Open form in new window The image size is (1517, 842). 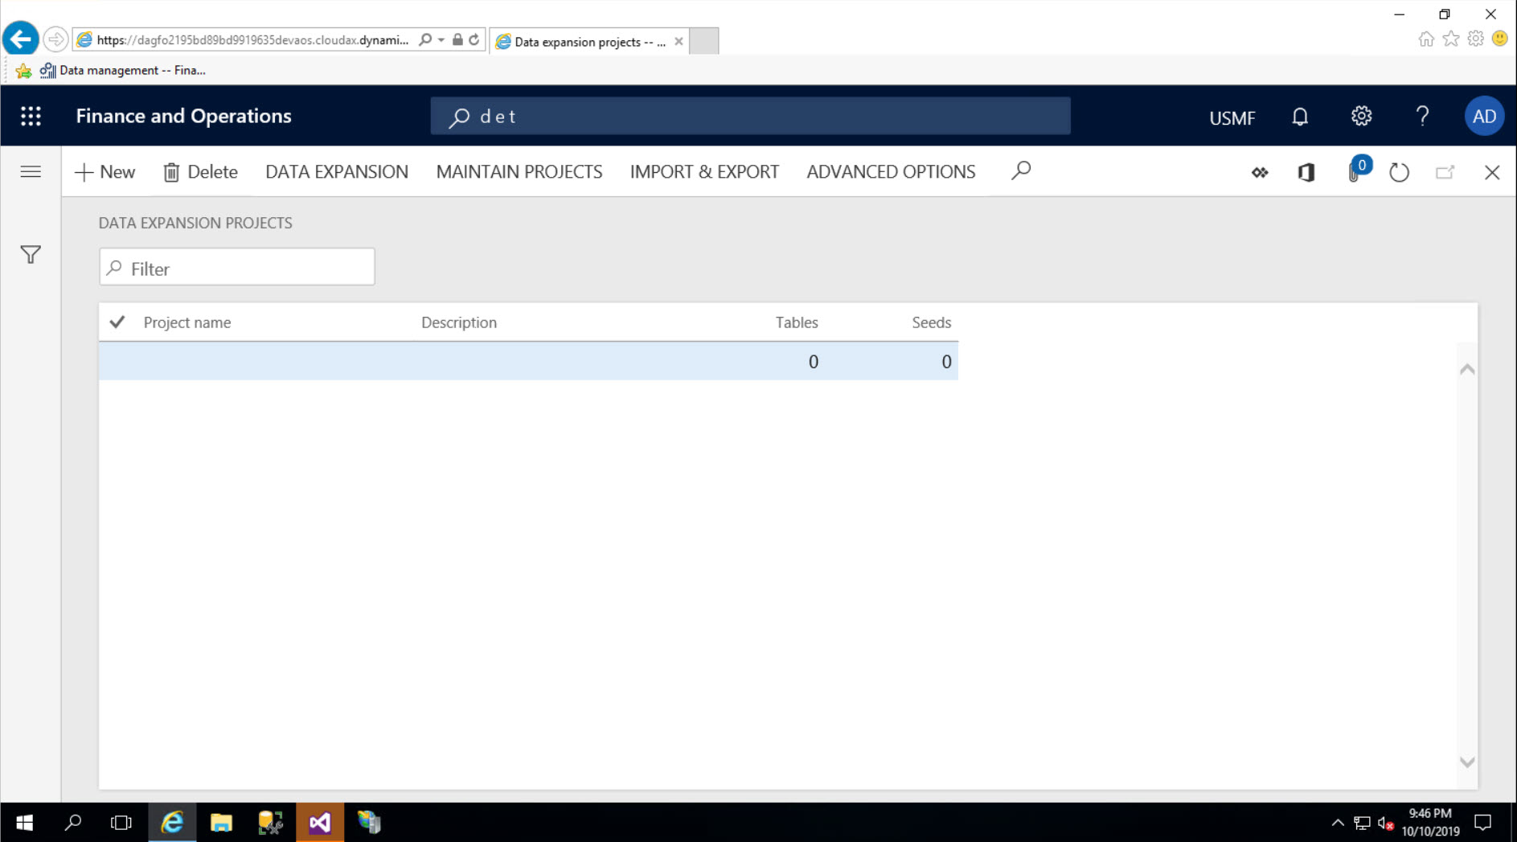(1445, 172)
